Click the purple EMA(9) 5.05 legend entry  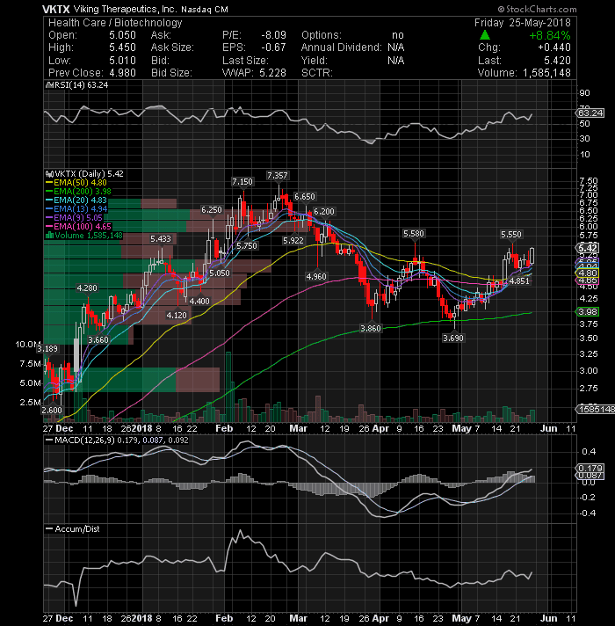coord(74,217)
